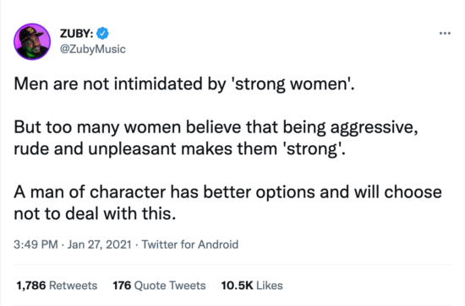
Task: Select the paragraph starting 'But too many women'
Action: pyautogui.click(x=216, y=137)
